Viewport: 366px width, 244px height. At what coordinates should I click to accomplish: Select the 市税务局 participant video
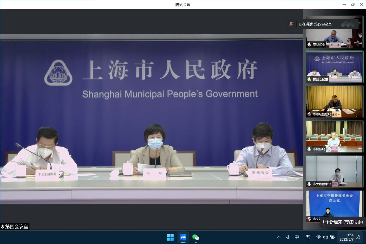pos(334,136)
